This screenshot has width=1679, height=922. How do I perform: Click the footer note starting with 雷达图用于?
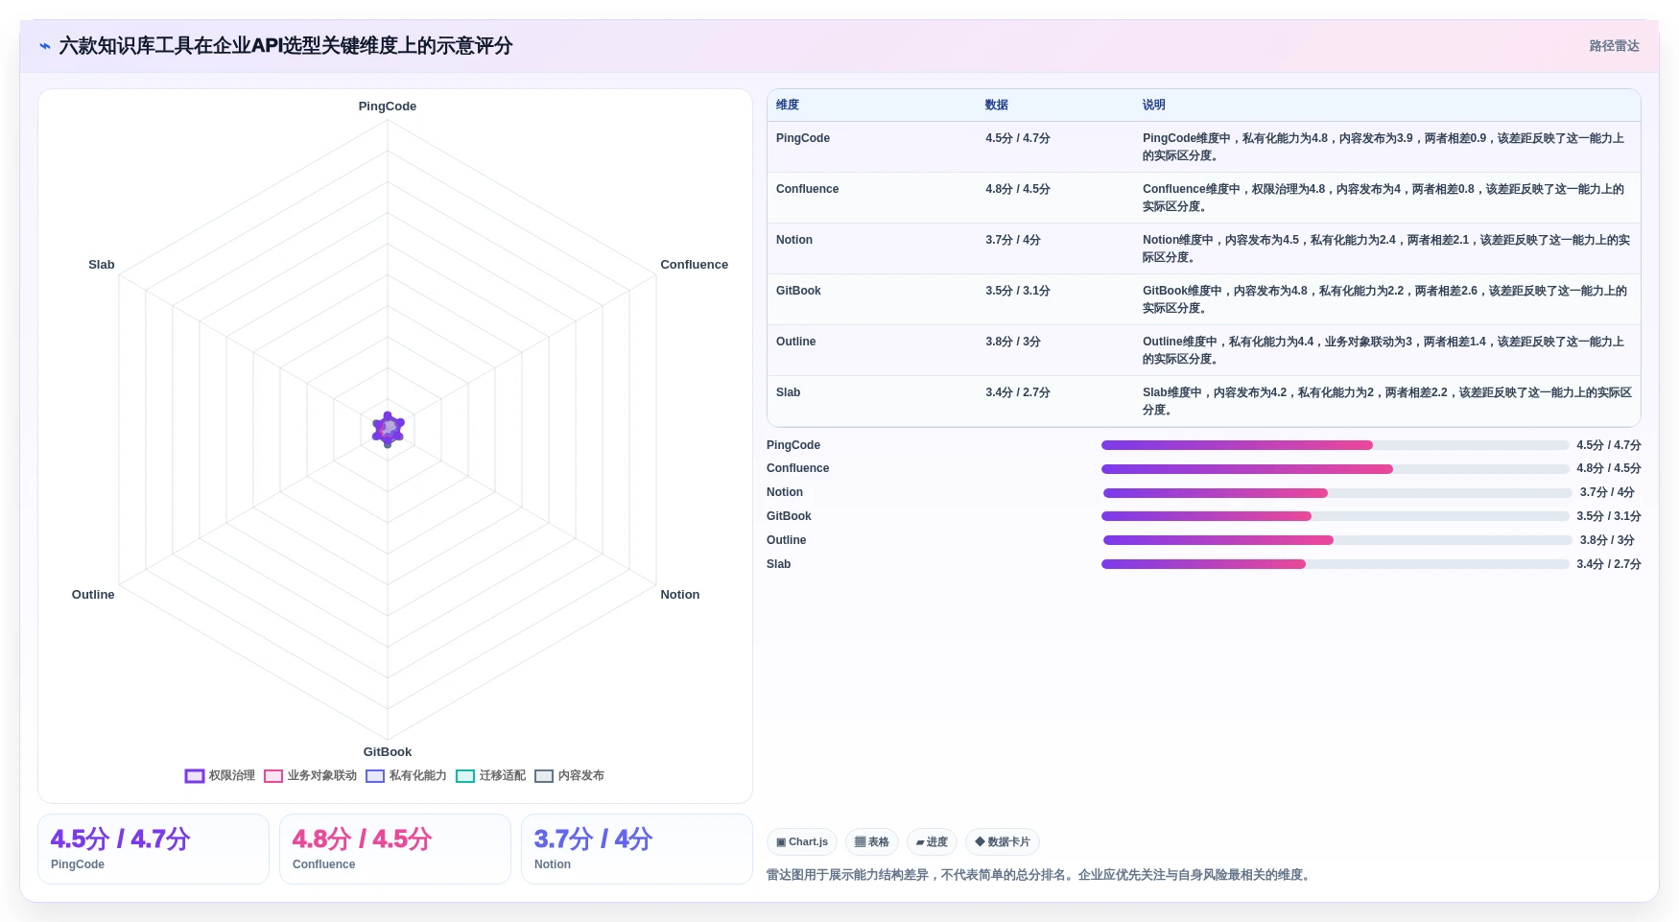click(1040, 875)
